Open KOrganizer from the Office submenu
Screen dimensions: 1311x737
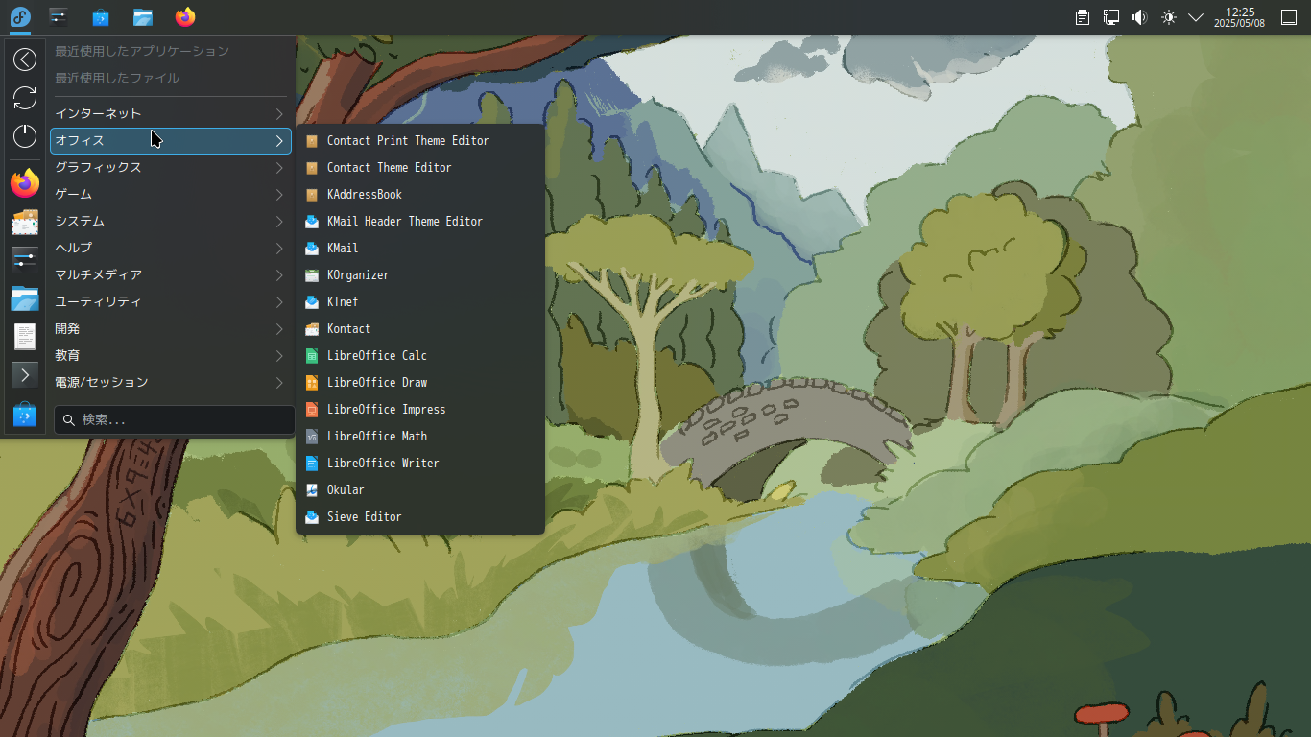tap(420, 275)
